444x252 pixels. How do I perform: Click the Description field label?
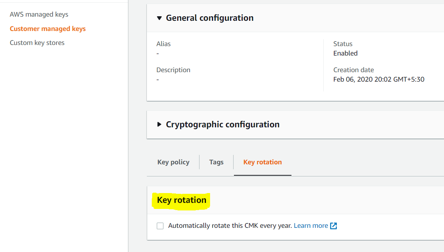tap(173, 70)
